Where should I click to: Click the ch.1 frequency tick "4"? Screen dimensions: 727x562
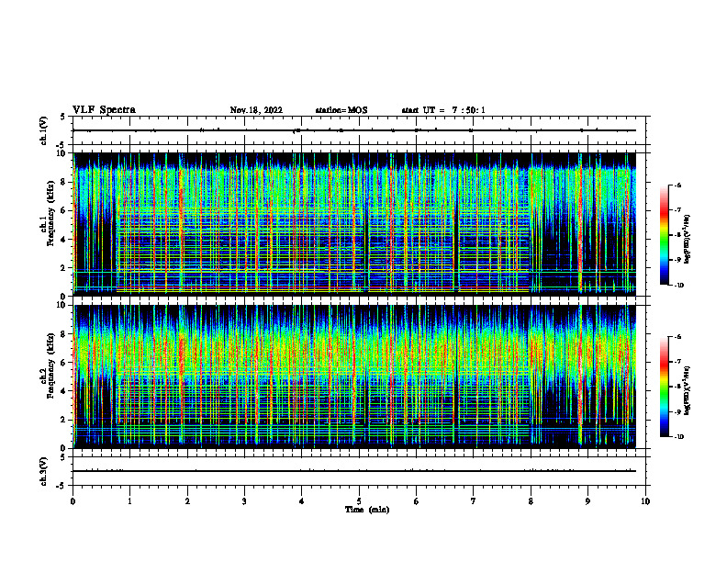pos(64,240)
